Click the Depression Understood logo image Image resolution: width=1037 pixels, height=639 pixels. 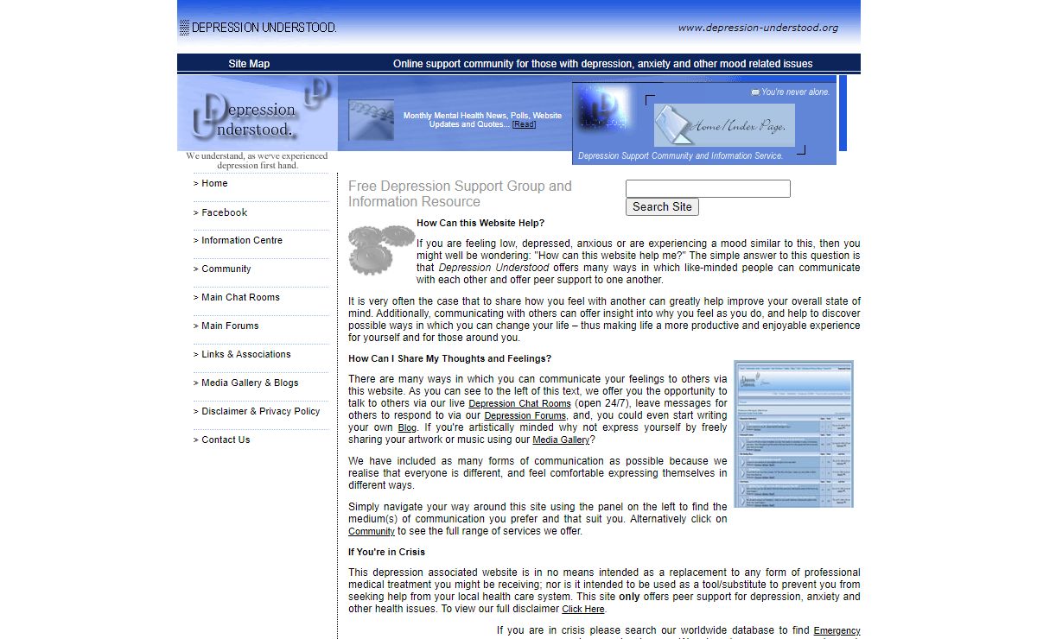258,113
